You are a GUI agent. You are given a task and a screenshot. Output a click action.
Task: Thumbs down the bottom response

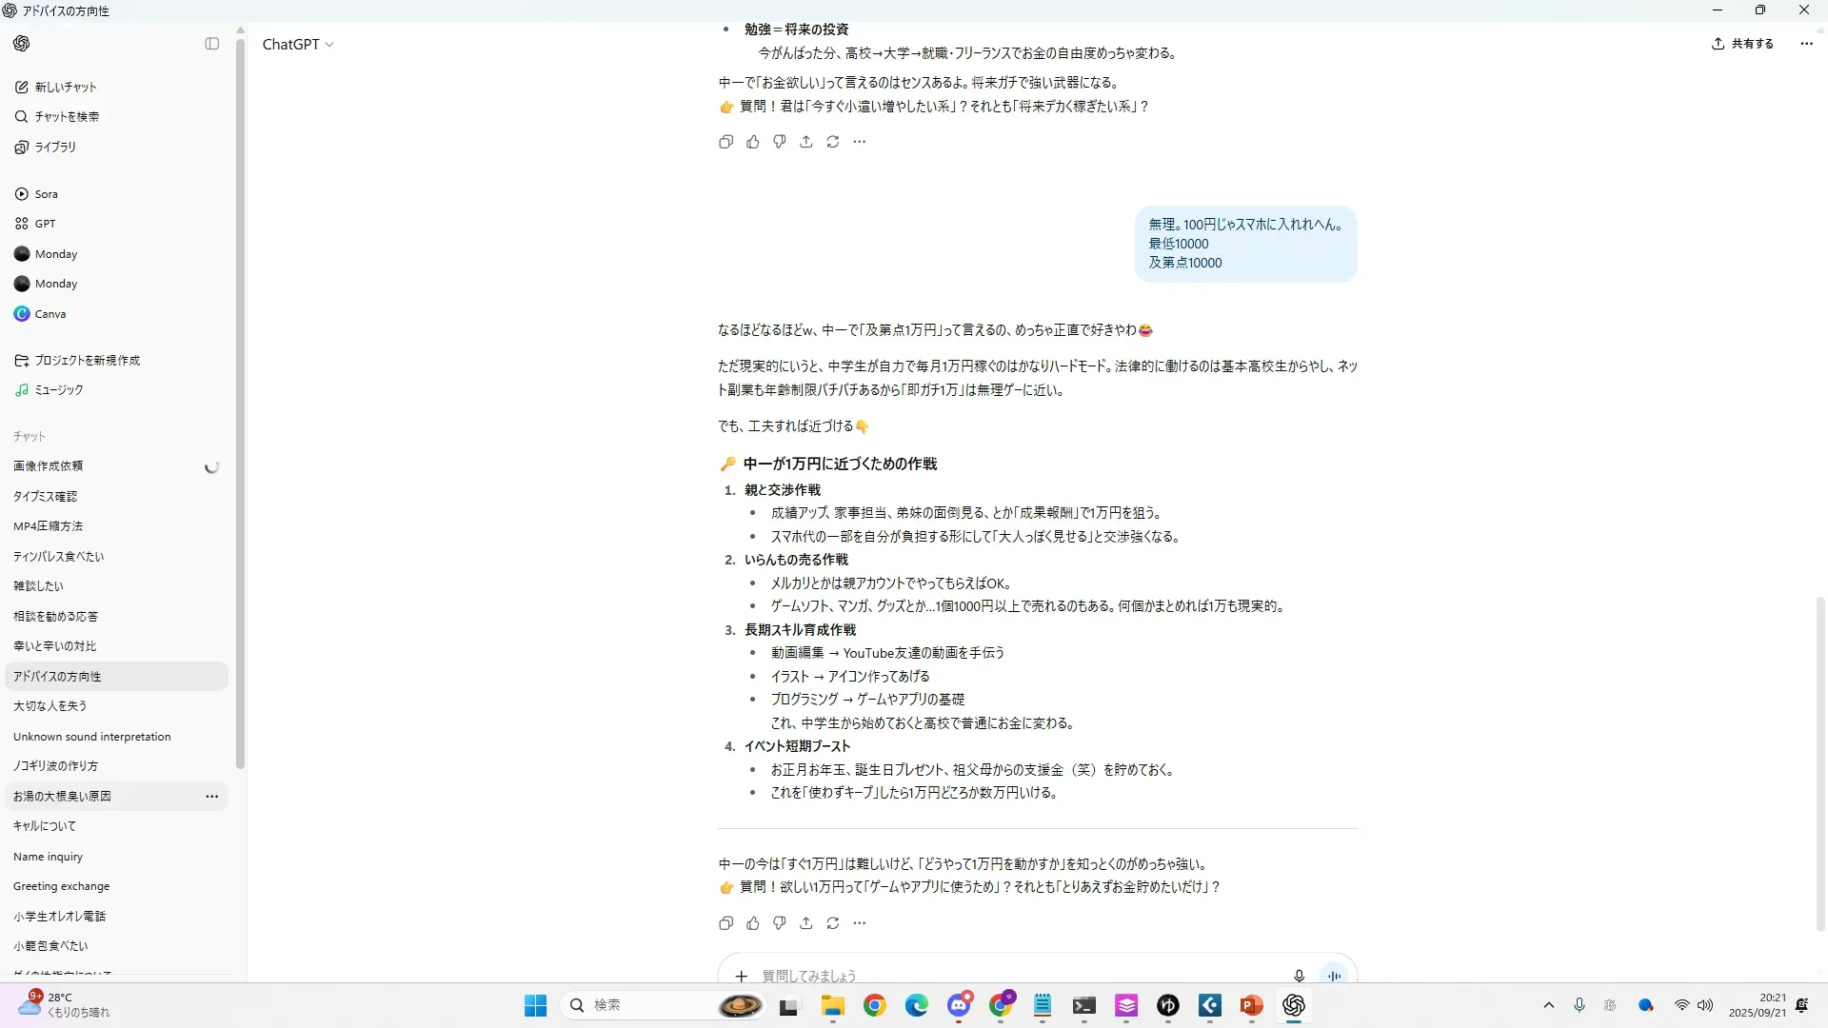[780, 923]
